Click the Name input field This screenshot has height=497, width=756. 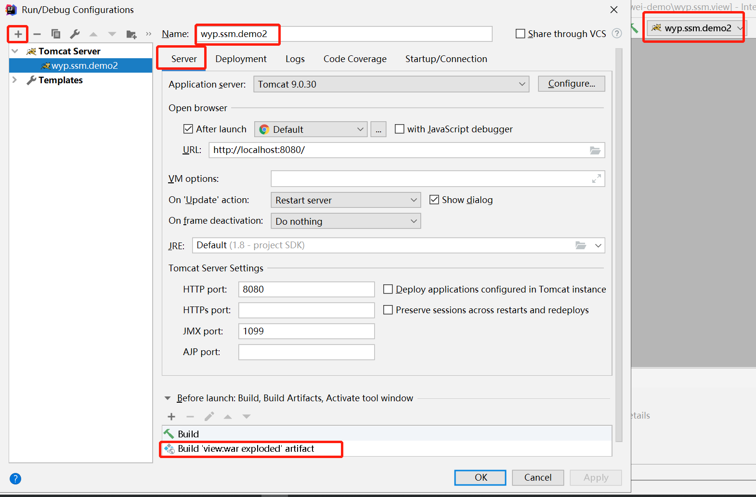tap(344, 34)
